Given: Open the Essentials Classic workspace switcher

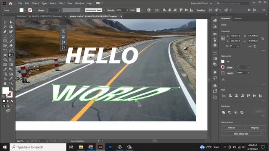Looking at the screenshot, I should click(201, 3).
